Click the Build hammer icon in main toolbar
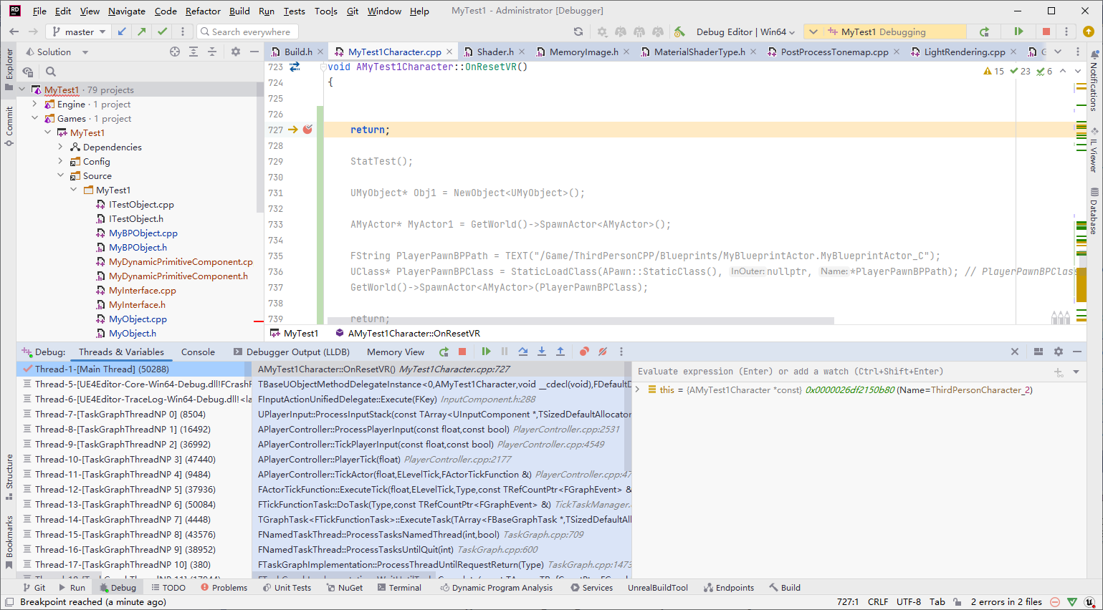 (679, 32)
